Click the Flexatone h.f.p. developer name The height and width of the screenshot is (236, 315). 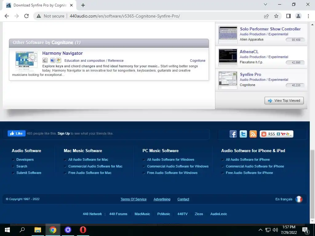tap(251, 62)
